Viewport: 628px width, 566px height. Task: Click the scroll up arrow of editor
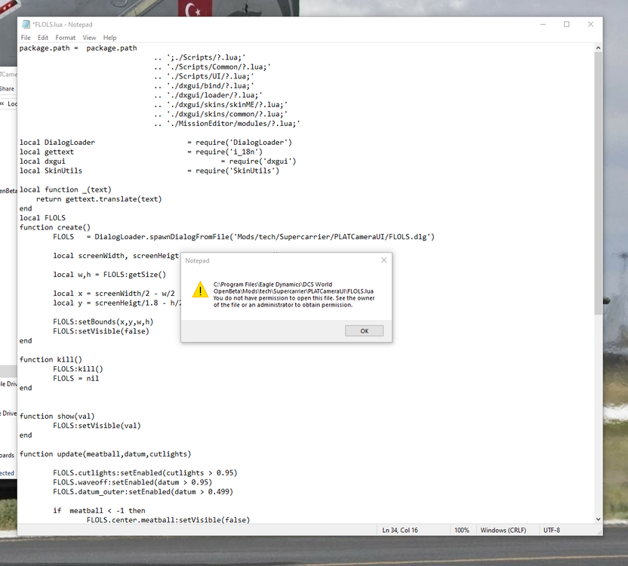click(598, 48)
